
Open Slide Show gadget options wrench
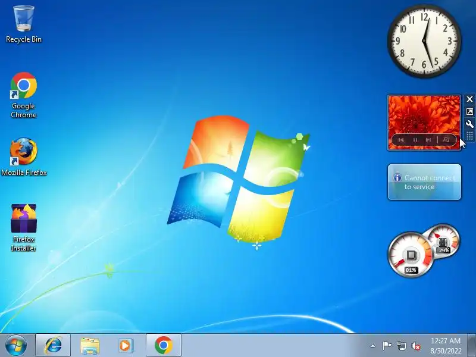469,124
